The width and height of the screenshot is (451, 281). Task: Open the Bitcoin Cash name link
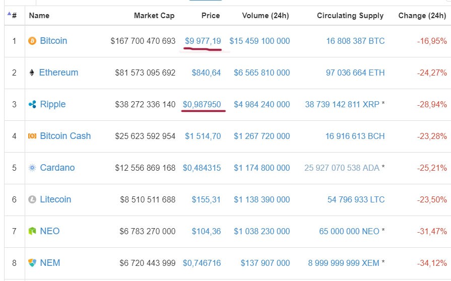click(x=66, y=136)
